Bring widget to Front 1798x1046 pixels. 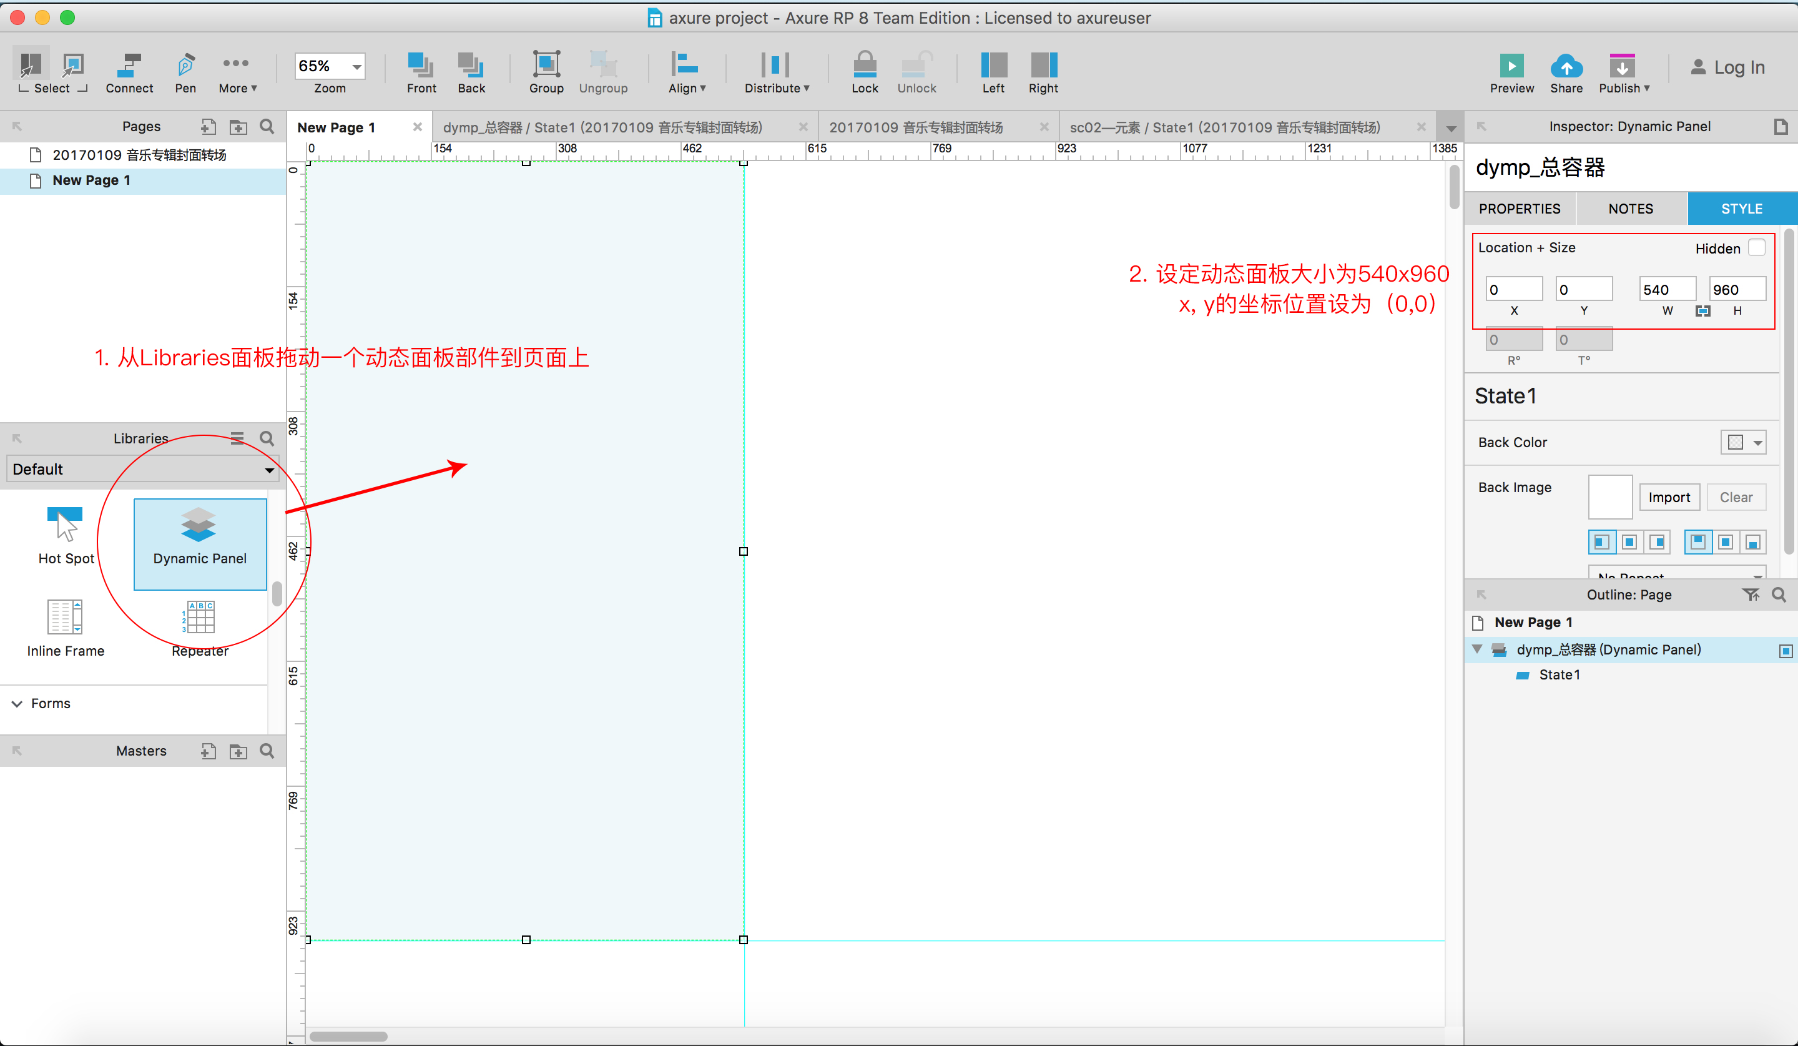[x=420, y=72]
